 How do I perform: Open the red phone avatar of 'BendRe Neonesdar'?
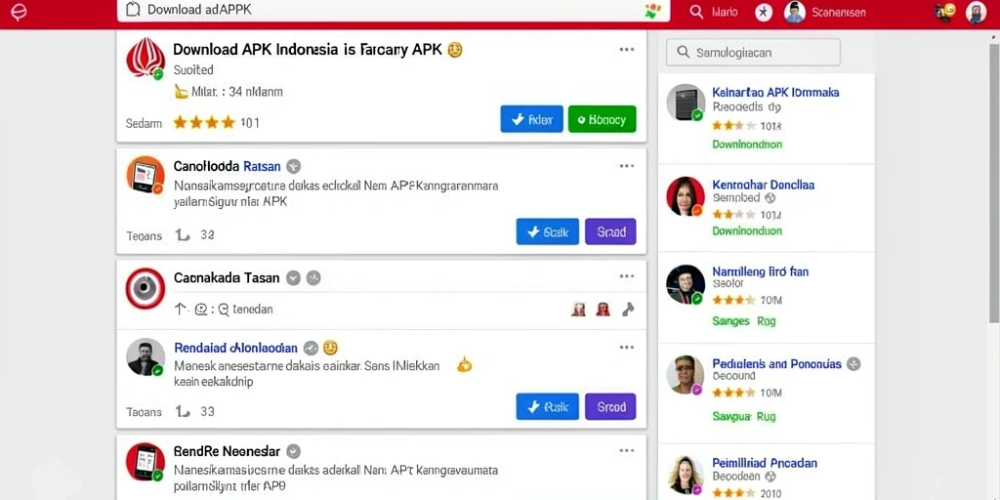point(146,462)
